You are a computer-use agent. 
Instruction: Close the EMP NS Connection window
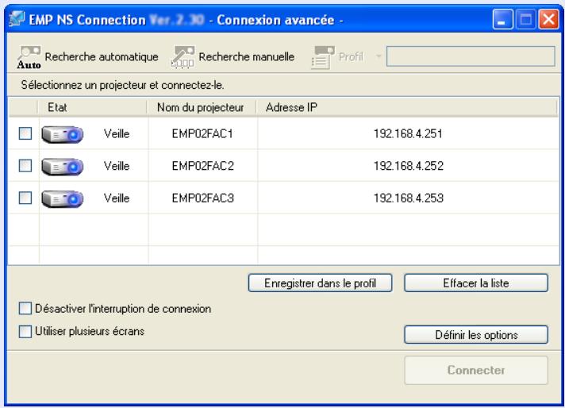click(548, 19)
